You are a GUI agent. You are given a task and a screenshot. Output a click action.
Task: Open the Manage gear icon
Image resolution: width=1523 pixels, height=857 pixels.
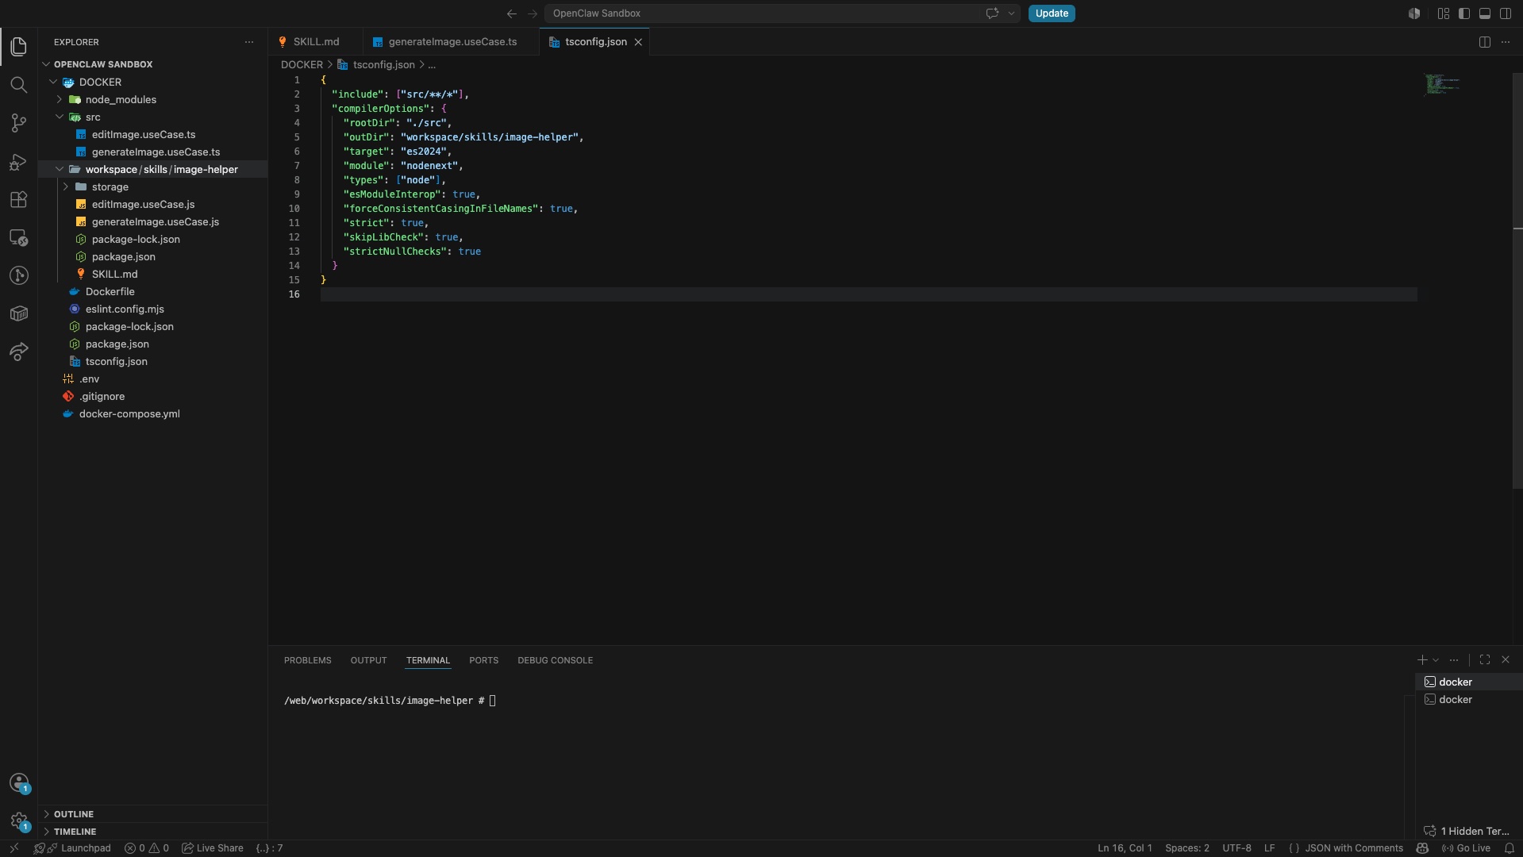point(18,821)
